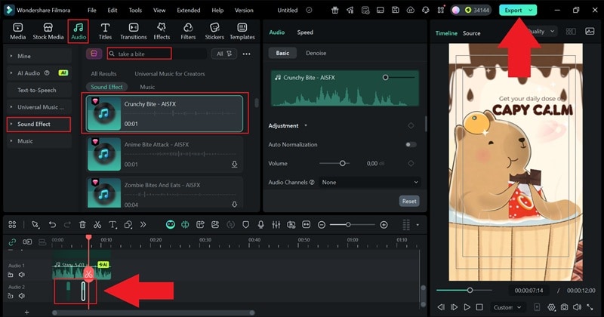
Task: Click the snapshot camera icon
Action: click(x=564, y=307)
